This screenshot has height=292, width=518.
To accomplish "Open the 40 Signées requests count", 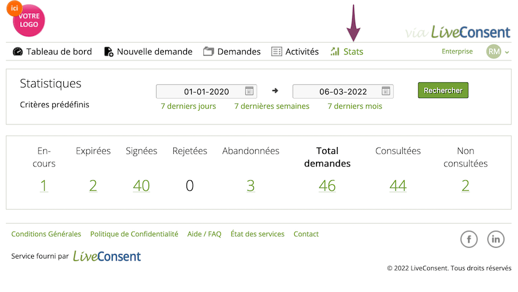I will coord(141,186).
